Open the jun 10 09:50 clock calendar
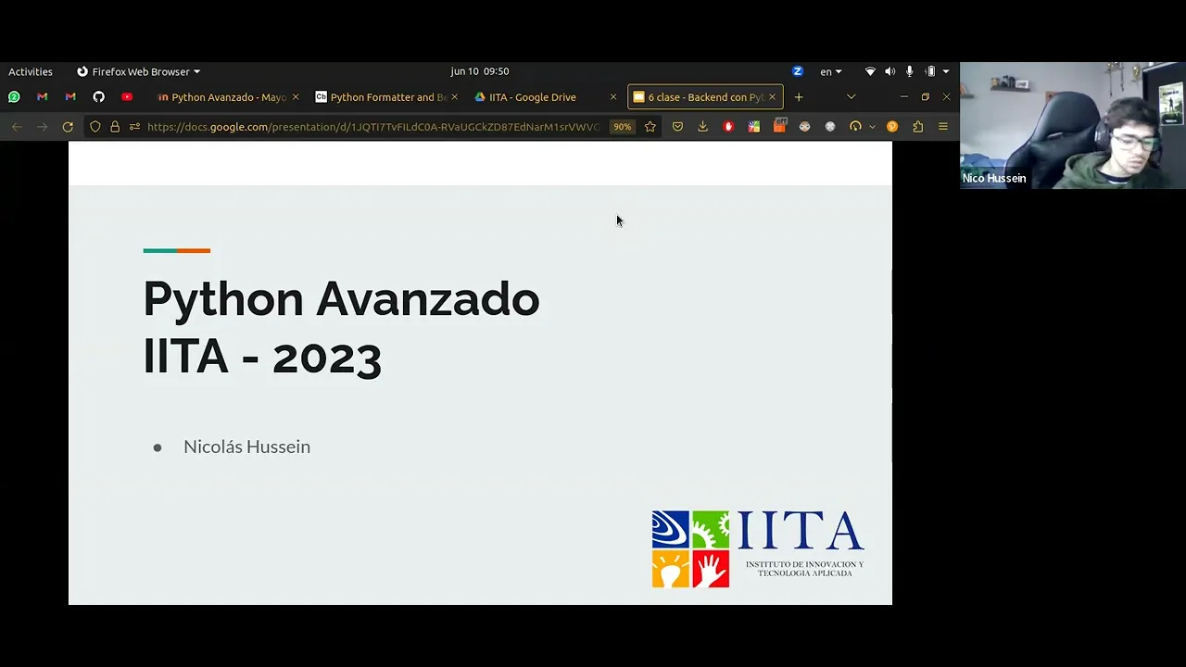 [479, 71]
